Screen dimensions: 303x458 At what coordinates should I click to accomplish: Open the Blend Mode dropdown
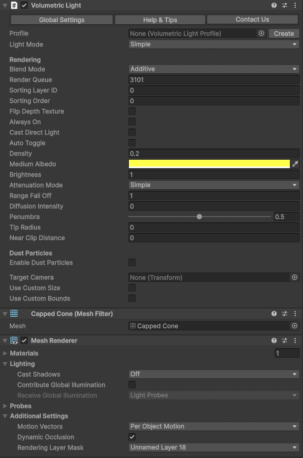point(214,69)
